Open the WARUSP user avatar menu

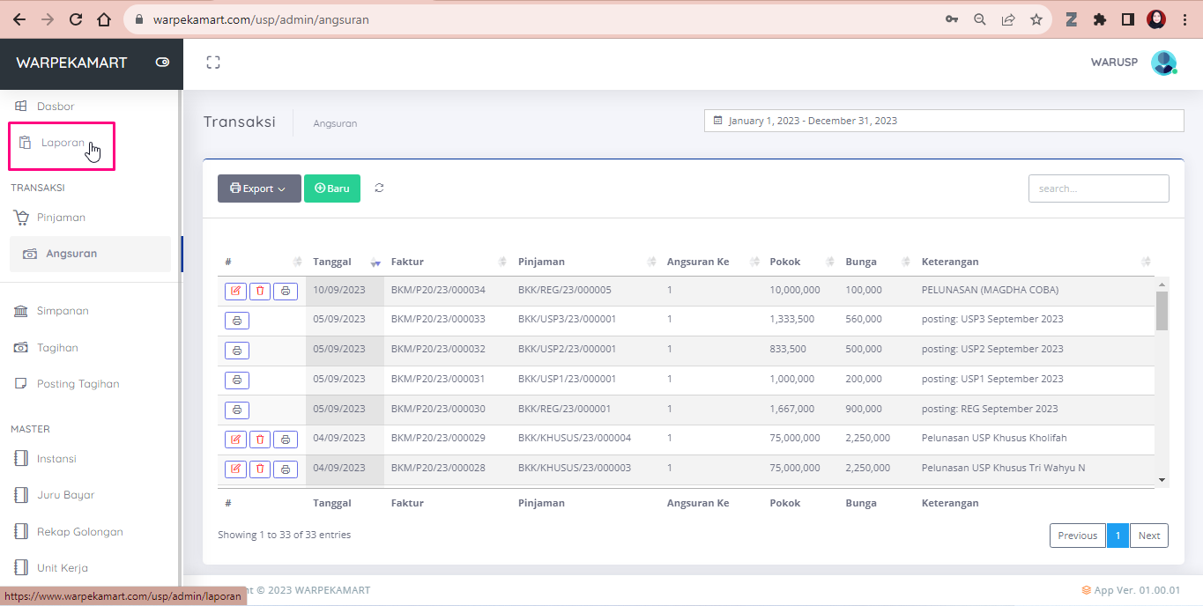(x=1163, y=63)
